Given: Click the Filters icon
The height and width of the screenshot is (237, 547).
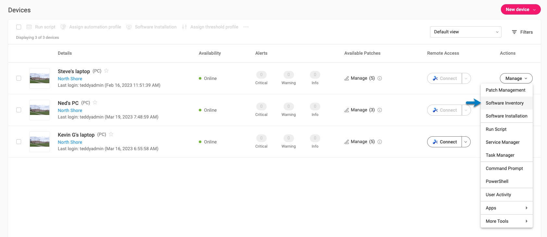Looking at the screenshot, I should [514, 32].
